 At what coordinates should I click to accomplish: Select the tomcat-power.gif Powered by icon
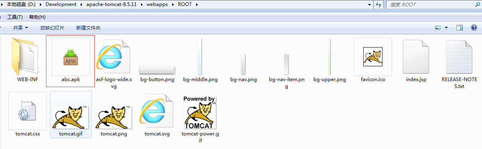click(200, 112)
